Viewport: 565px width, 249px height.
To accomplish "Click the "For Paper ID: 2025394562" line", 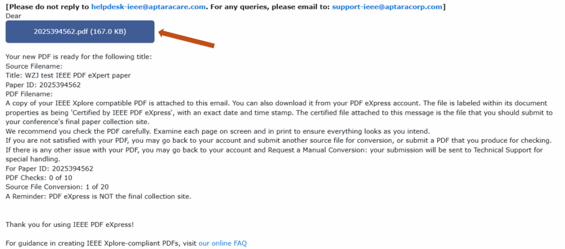I will point(49,169).
